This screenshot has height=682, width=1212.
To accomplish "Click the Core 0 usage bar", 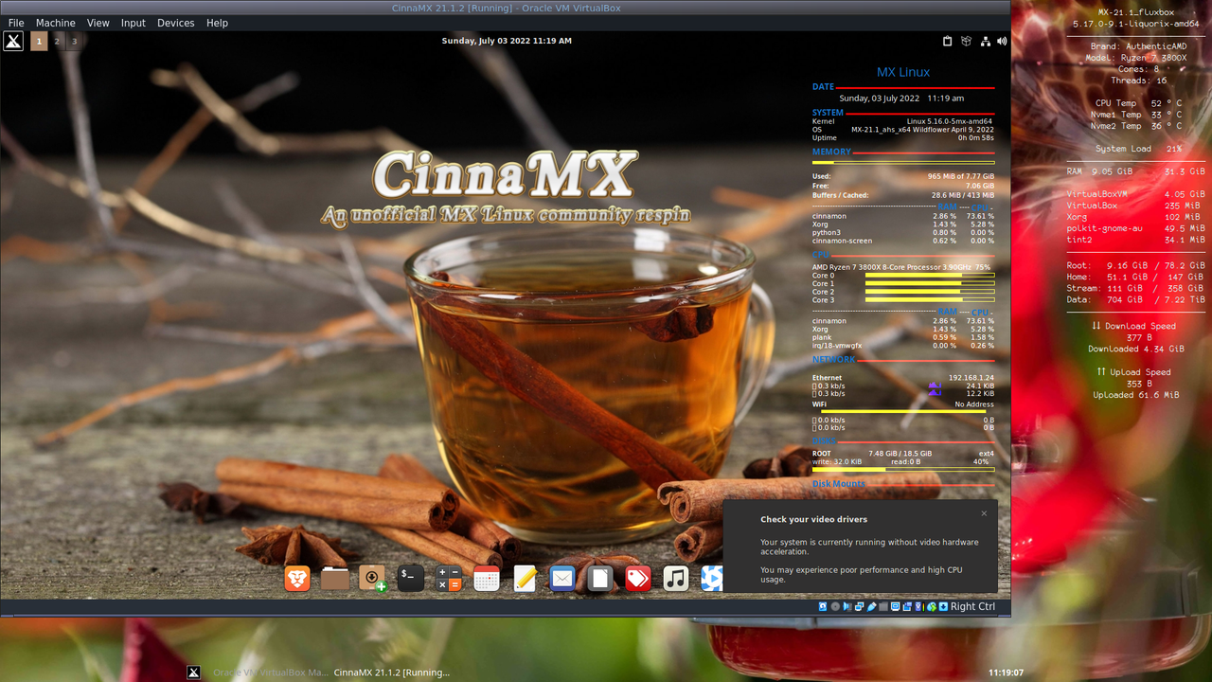I will point(930,276).
